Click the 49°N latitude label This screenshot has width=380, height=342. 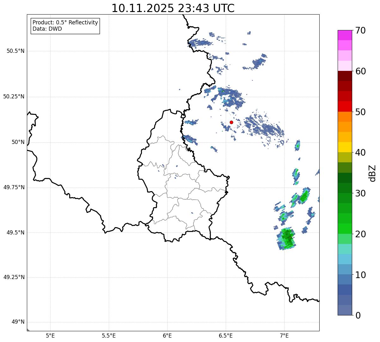click(18, 322)
